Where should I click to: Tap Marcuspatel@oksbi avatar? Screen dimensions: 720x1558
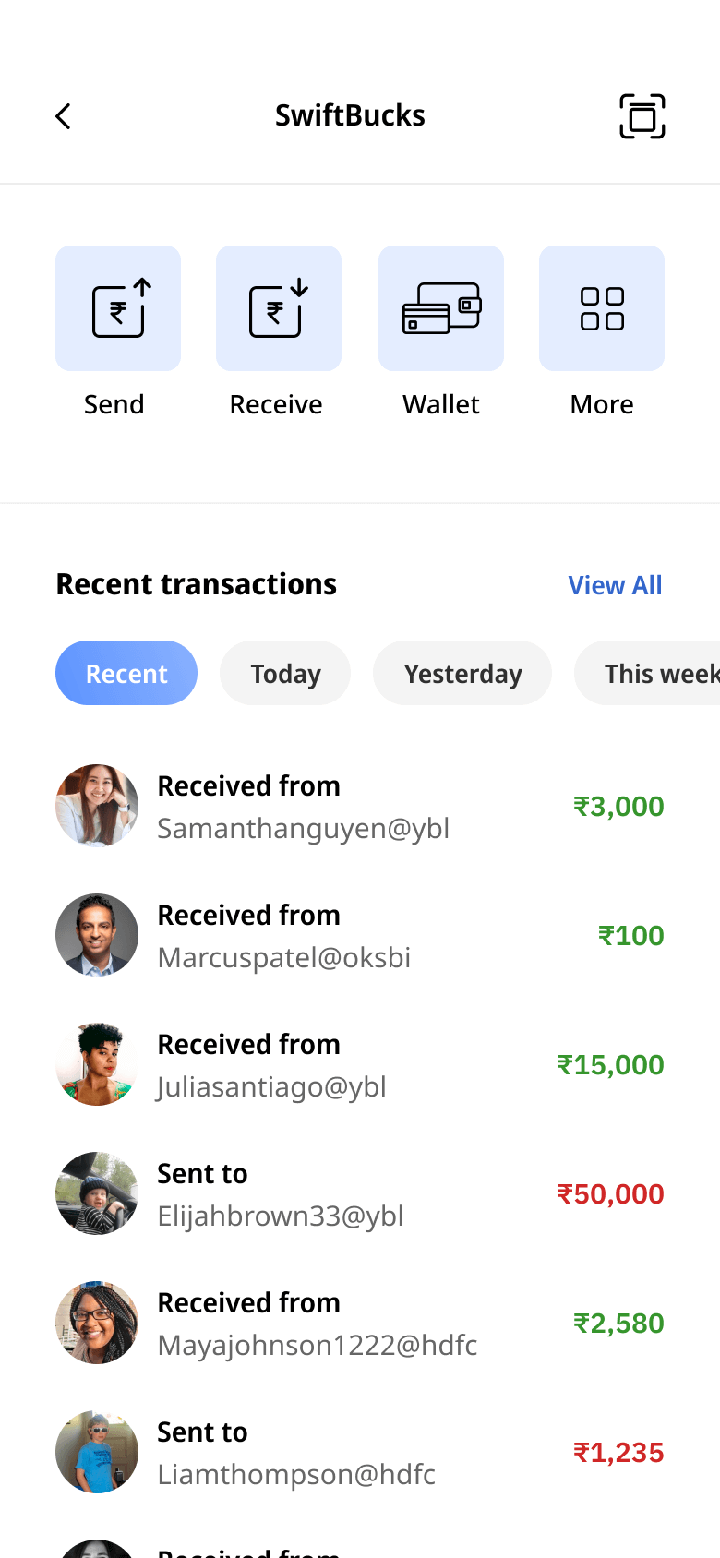[97, 935]
